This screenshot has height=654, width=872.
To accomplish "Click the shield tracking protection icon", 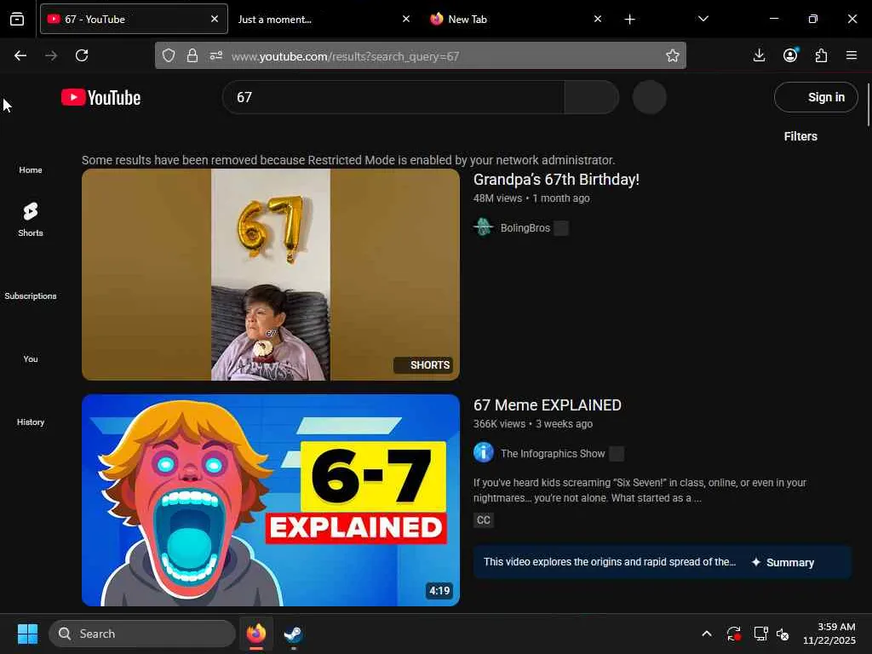I will (x=169, y=55).
